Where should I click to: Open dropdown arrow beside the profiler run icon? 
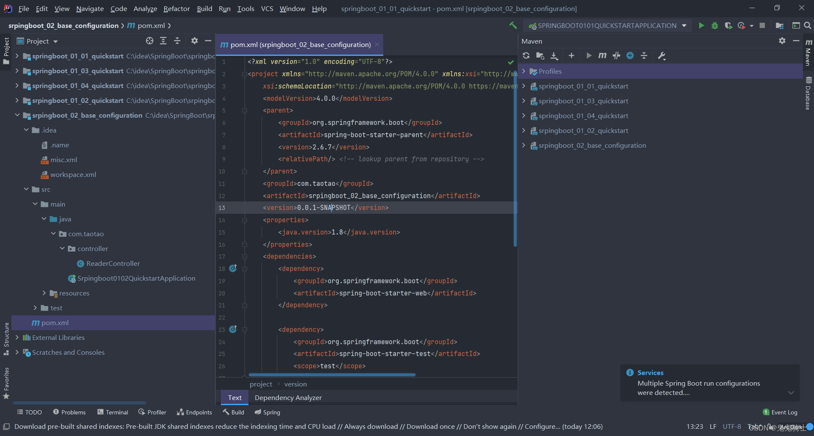coord(752,26)
